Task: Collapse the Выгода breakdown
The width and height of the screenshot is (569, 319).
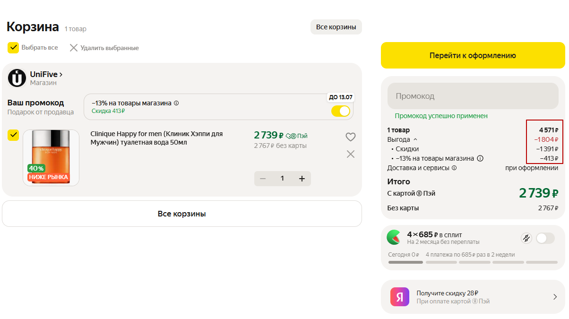Action: click(x=415, y=139)
